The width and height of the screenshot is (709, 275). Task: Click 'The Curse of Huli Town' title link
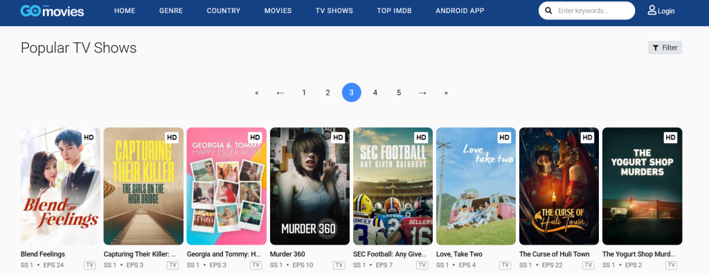[555, 254]
